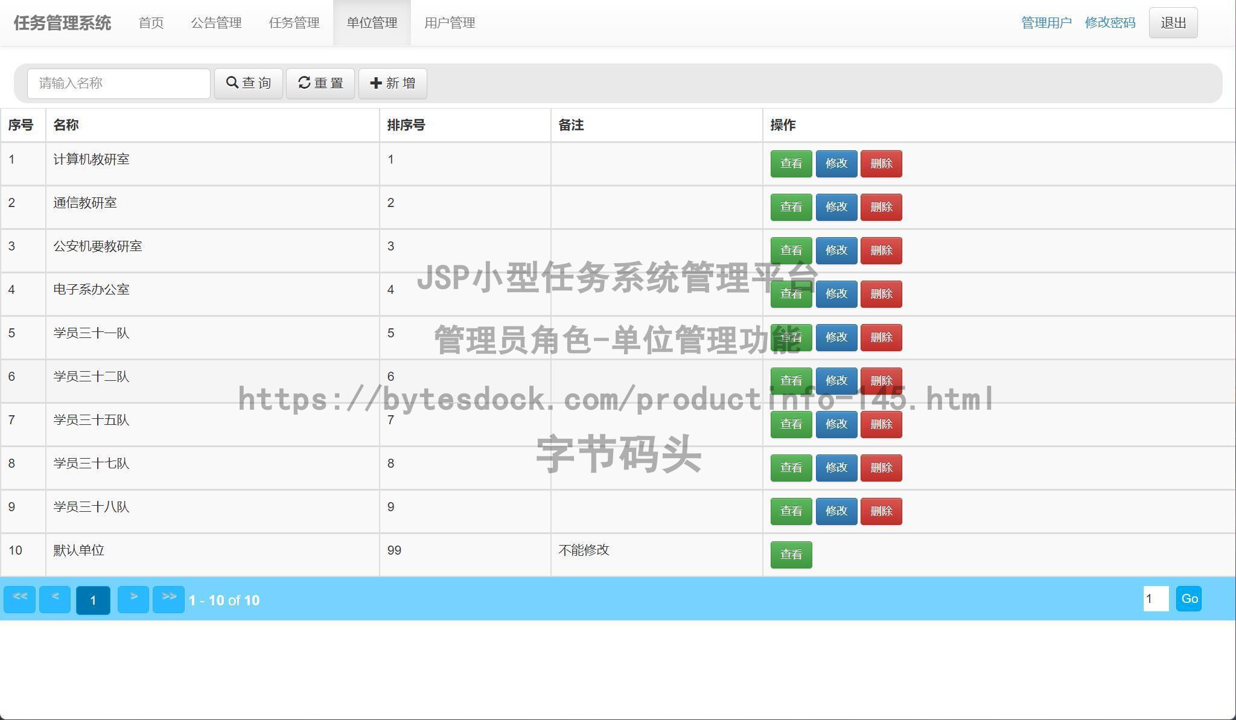Delete the 学员三十七队 row
The width and height of the screenshot is (1236, 720).
[x=881, y=468]
